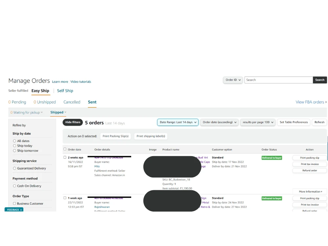Print tax invoice for Mits order
328x246 pixels.
click(310, 164)
